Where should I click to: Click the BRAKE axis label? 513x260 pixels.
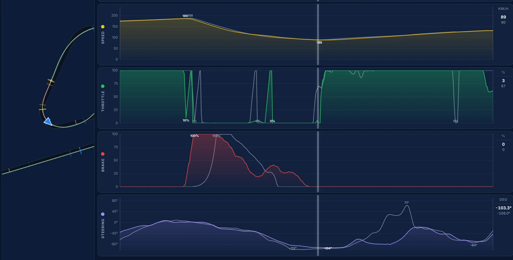click(103, 165)
